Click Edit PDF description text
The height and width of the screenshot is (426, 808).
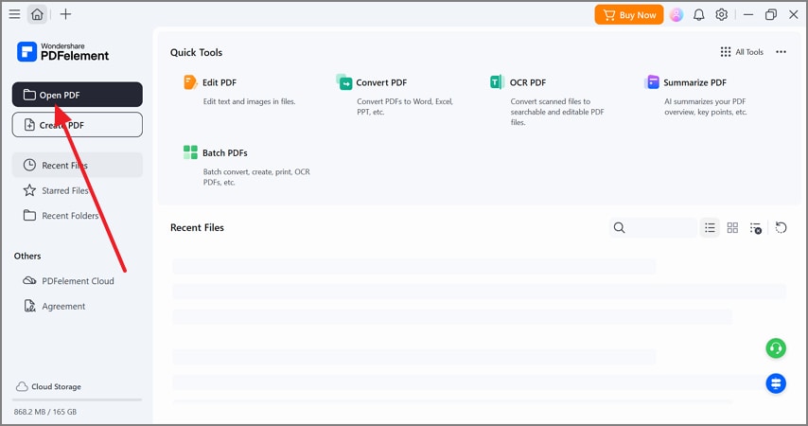pyautogui.click(x=249, y=101)
